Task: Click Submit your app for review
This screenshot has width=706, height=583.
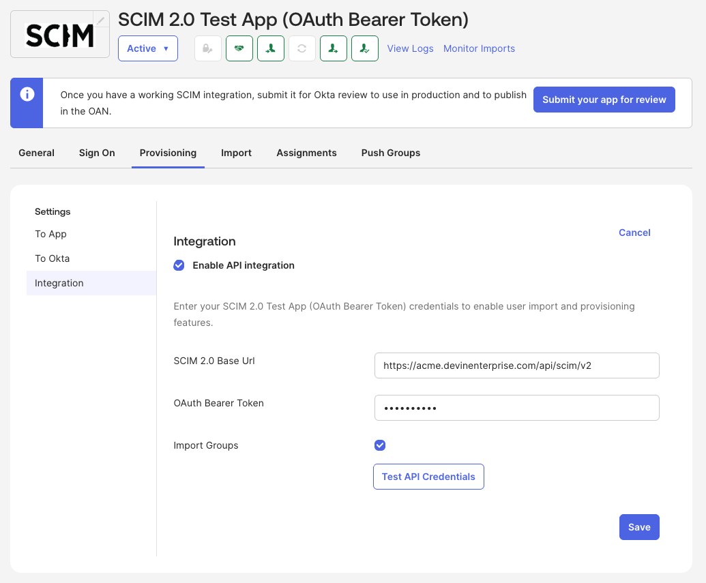Action: click(604, 100)
